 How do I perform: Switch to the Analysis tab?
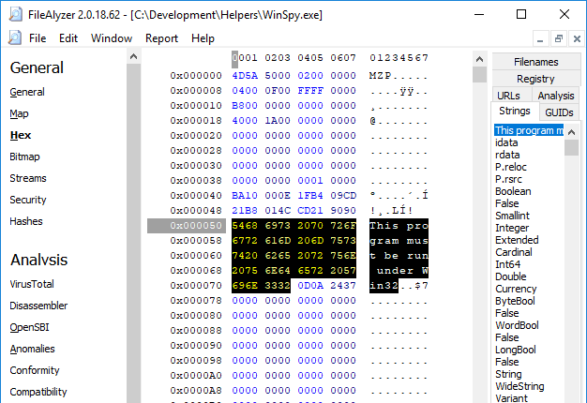point(556,96)
